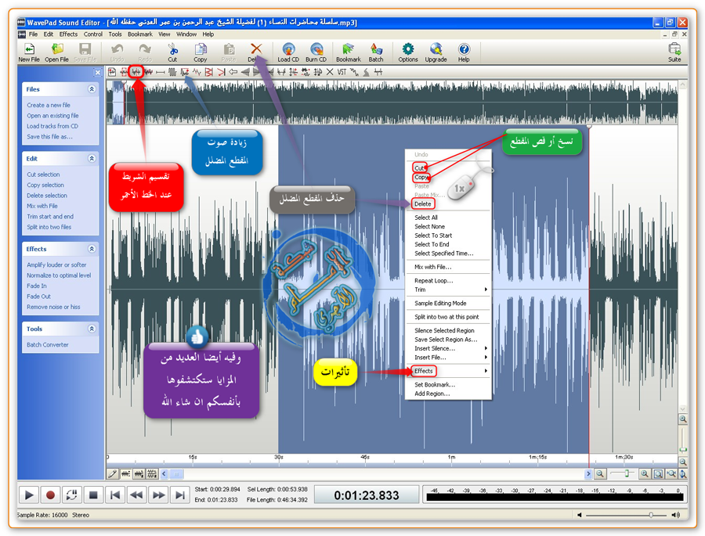705x536 pixels.
Task: Click the zoom out magnifier below waveform
Action: tap(600, 473)
